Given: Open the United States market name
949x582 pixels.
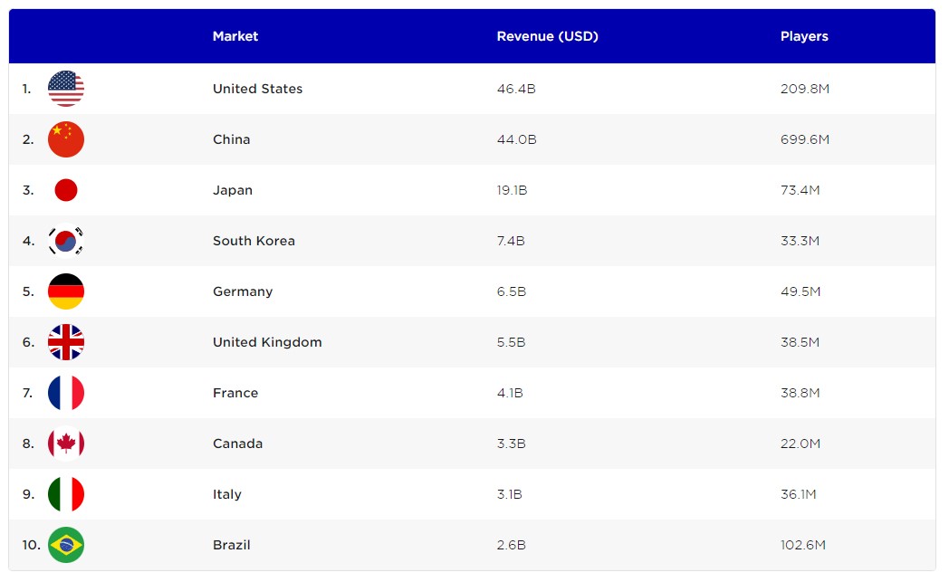Looking at the screenshot, I should (x=257, y=89).
